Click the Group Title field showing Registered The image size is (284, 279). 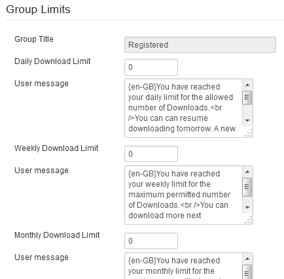tap(200, 45)
